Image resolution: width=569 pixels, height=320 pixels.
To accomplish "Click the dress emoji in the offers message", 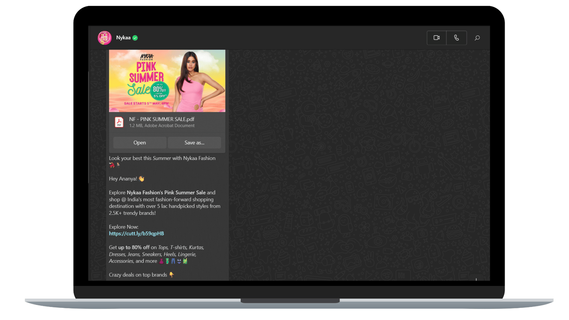I will (162, 260).
